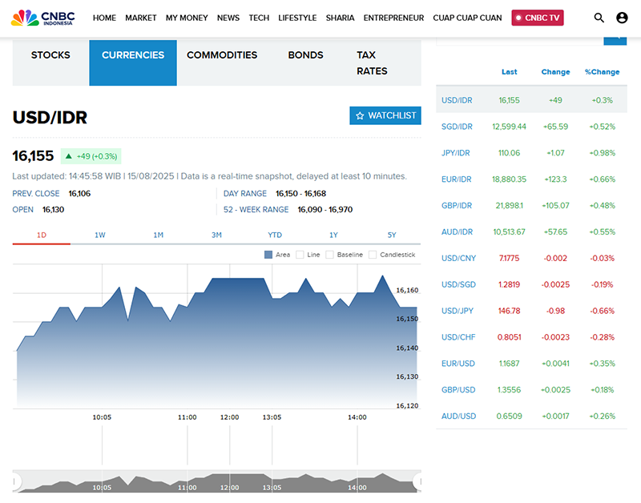641x503 pixels.
Task: Click the left handle of chart navigator
Action: tap(17, 482)
